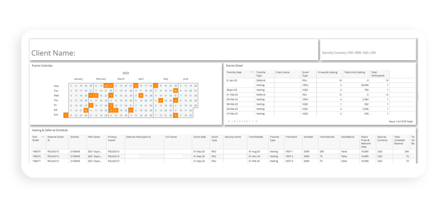Select highlighted February 27 in Events Calendar
Viewport: 448px width, 214px height.
click(x=111, y=86)
